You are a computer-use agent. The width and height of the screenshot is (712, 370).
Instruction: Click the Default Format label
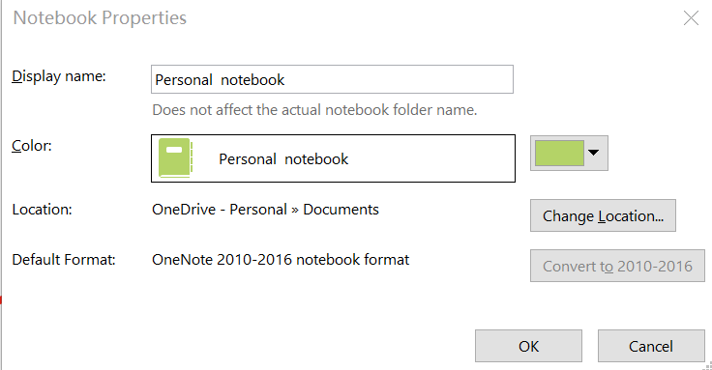64,259
